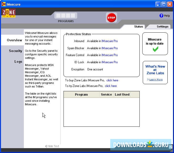This screenshot has width=174, height=153.
Task: Click IMsecure is up to date text
Action: point(155,42)
